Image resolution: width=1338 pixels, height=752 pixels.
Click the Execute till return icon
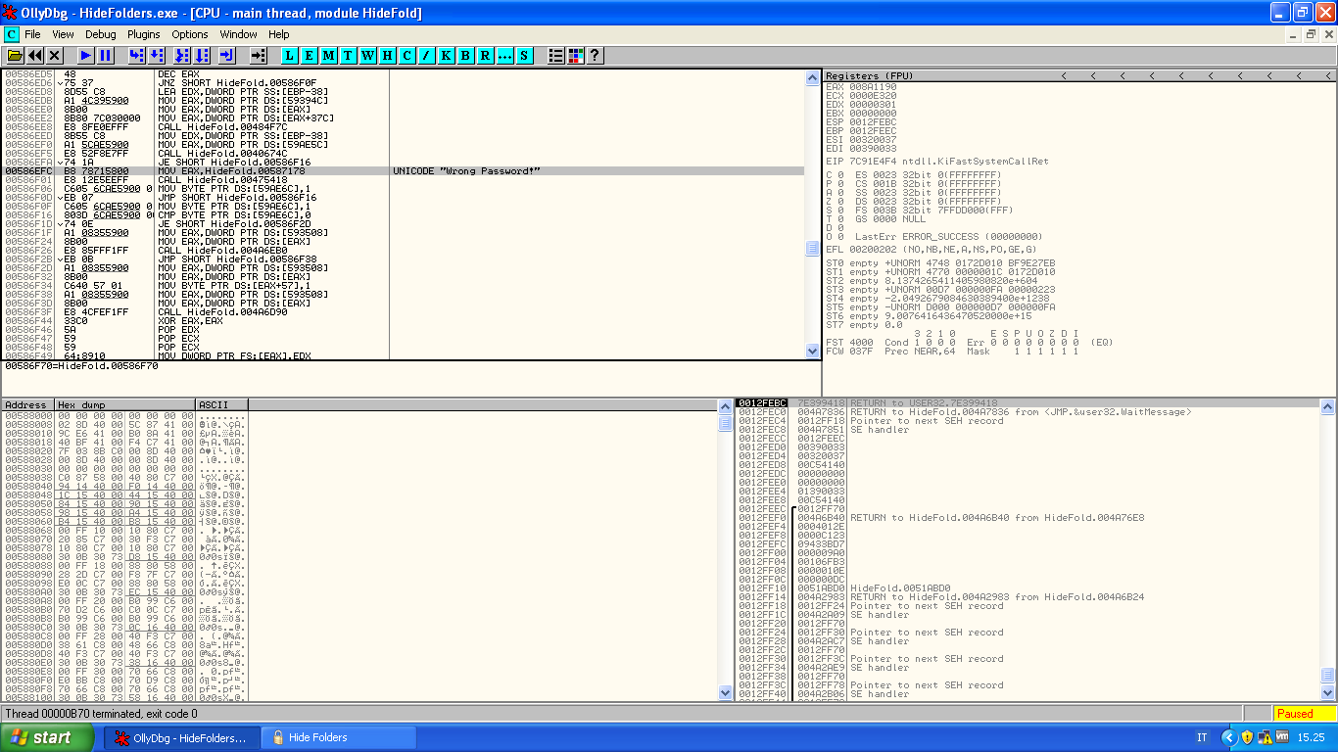(x=227, y=56)
